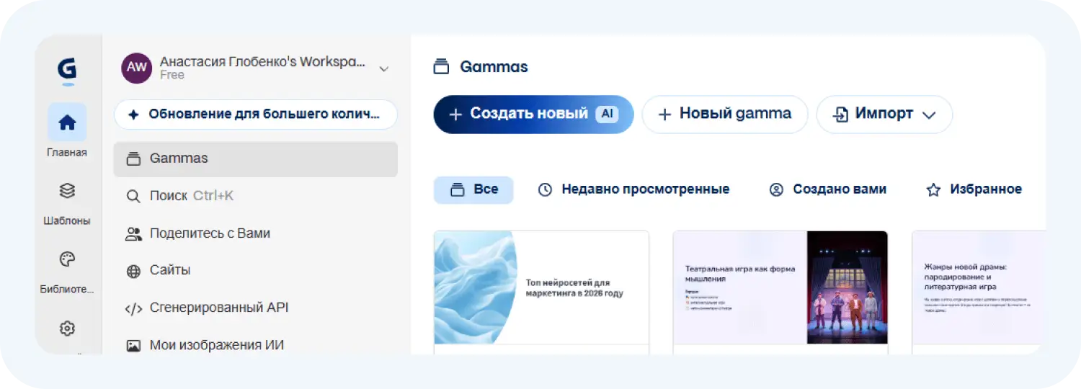Click the upgrade plan Обновление button
The height and width of the screenshot is (389, 1081).
click(255, 115)
